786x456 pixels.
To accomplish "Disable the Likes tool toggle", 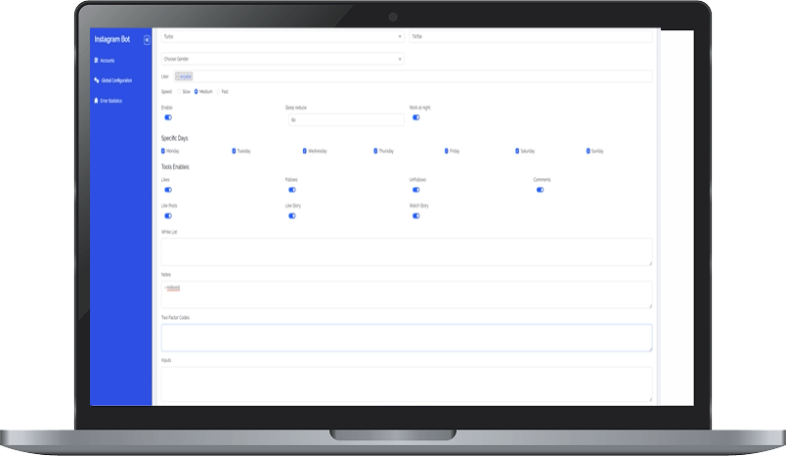I will (x=168, y=190).
